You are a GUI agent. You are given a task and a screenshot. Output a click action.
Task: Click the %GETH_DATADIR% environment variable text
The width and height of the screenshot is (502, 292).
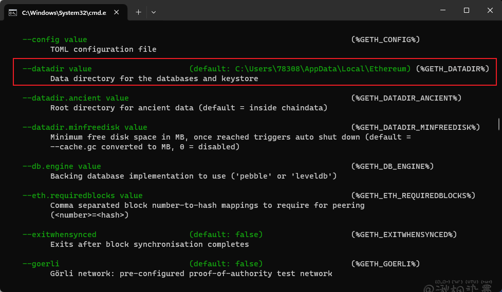pyautogui.click(x=452, y=69)
